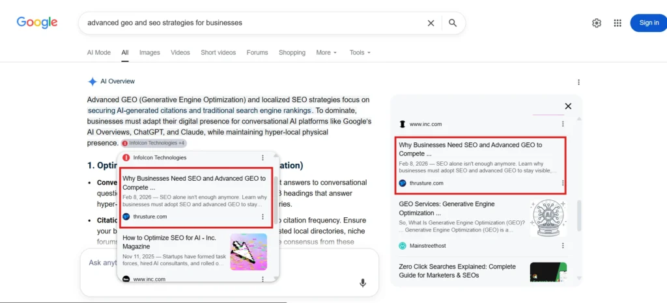Image resolution: width=667 pixels, height=303 pixels.
Task: Expand the More dropdown
Action: tap(326, 53)
